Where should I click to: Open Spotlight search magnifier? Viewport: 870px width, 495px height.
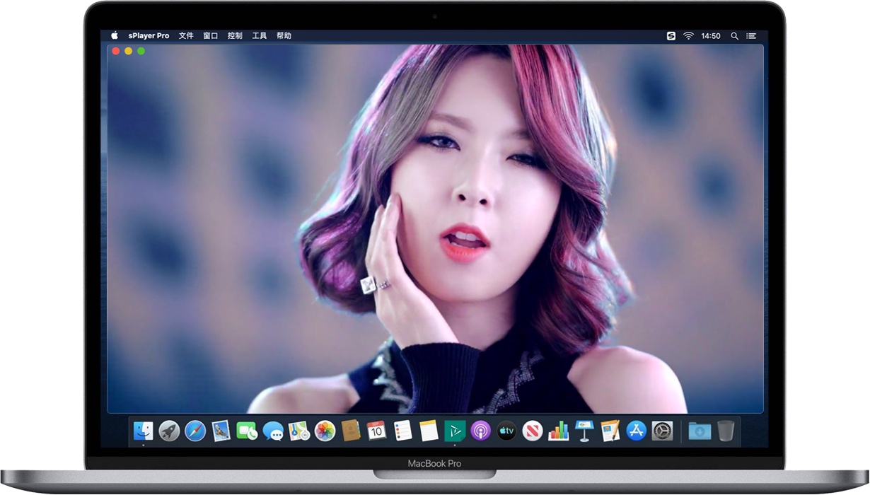(734, 35)
